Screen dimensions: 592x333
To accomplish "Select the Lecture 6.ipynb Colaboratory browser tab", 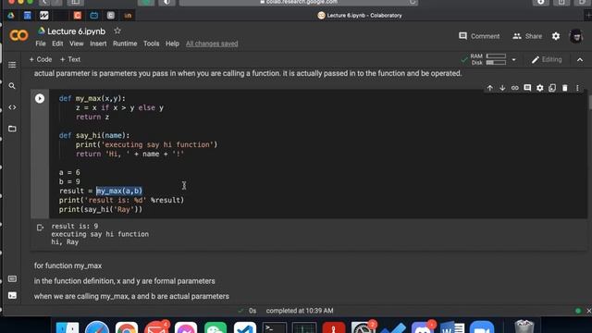I will [360, 16].
